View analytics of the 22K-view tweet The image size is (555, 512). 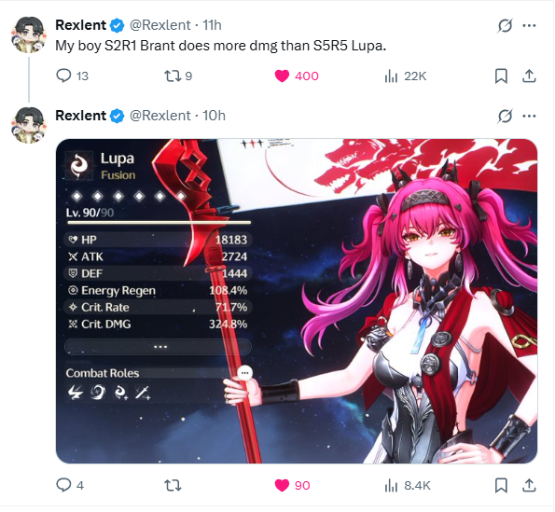405,76
